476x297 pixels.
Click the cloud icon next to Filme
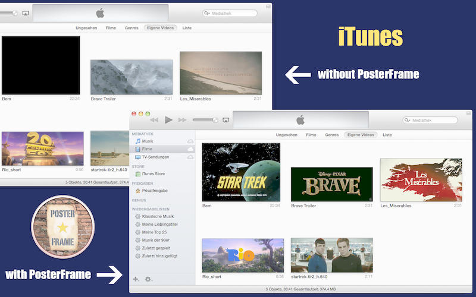(190, 149)
